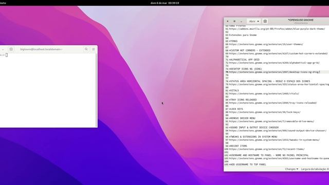Create new document in text editor
The image size is (329, 185).
coord(265,21)
